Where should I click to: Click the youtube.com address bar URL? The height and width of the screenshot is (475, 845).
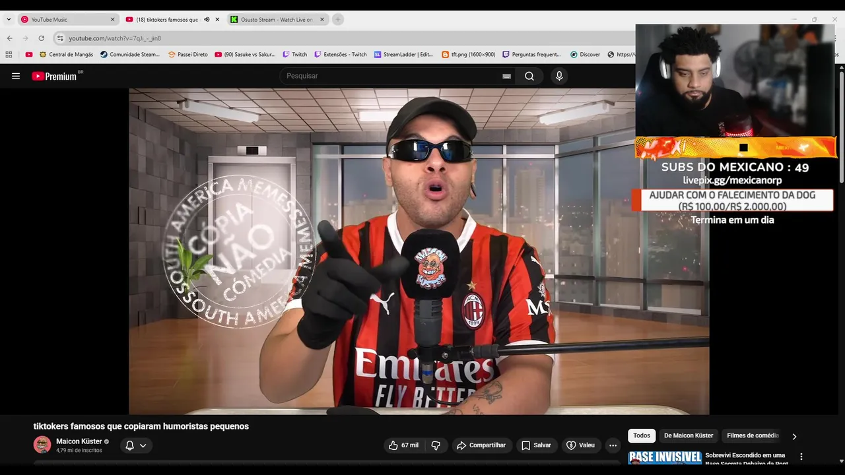pos(115,38)
